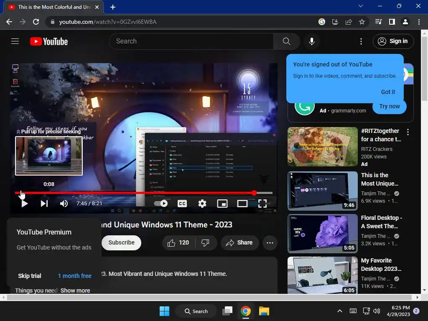Click 'Floral Desktop - A Sweet The...' title
This screenshot has width=428, height=321.
381,222
